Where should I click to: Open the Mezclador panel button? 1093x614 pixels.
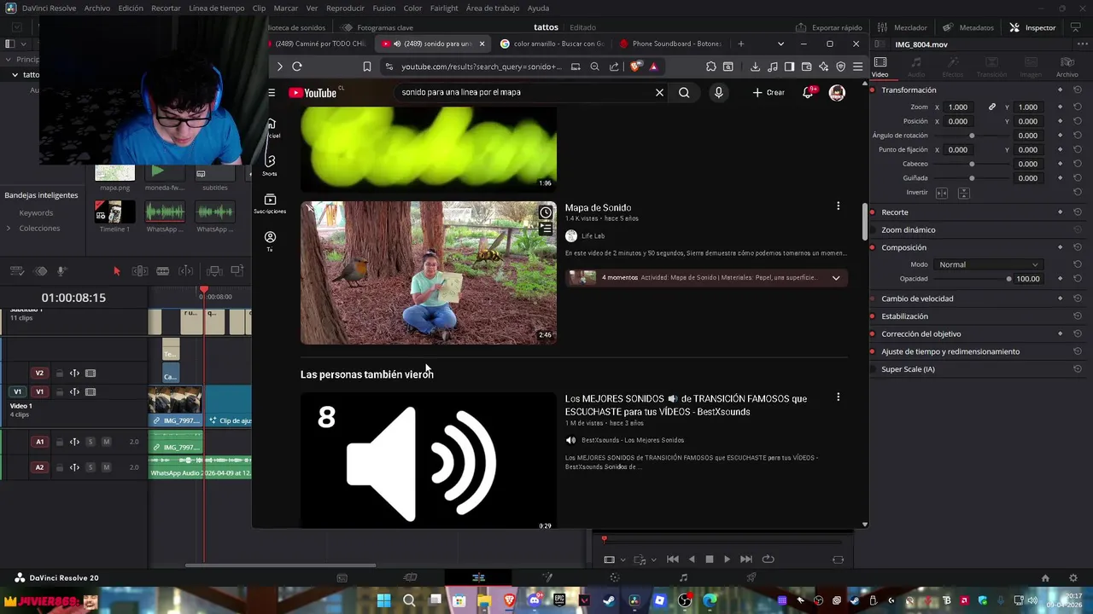pyautogui.click(x=903, y=27)
